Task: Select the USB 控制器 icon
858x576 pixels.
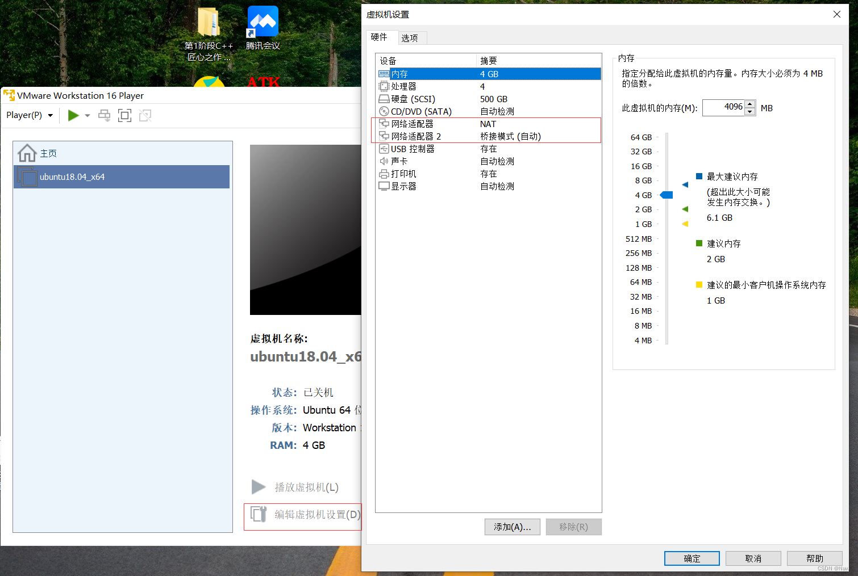Action: [384, 149]
